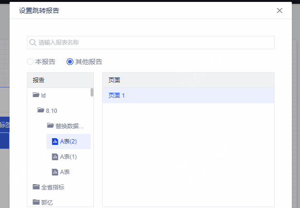Viewport: 300px width, 208px height.
Task: Click the A表(1) report chart icon
Action: pos(55,157)
